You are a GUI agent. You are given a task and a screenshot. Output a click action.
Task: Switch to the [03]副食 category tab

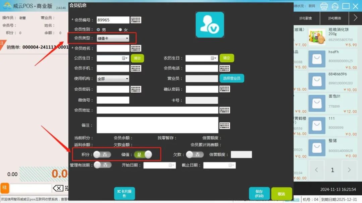tap(305, 18)
